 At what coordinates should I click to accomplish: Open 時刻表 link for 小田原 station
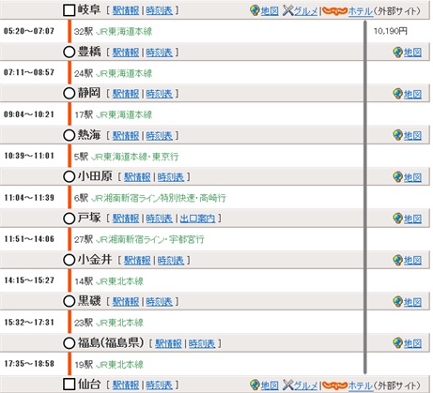pos(171,177)
